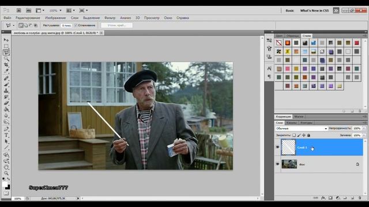The height and width of the screenshot is (207, 369).
Task: Open the layer opacity slider arrow
Action: pos(364,128)
